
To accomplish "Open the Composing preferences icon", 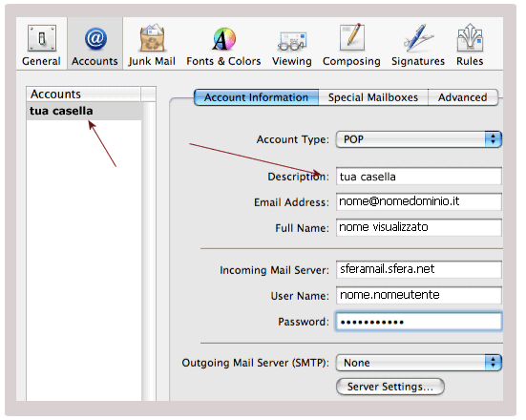I will pyautogui.click(x=351, y=37).
